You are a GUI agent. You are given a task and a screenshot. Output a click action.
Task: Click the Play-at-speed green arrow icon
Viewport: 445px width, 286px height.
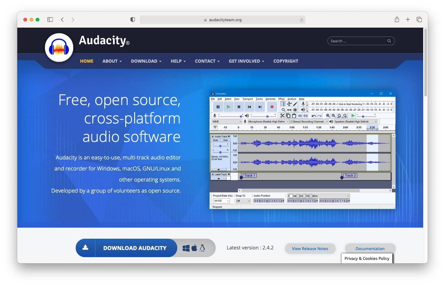pos(353,116)
